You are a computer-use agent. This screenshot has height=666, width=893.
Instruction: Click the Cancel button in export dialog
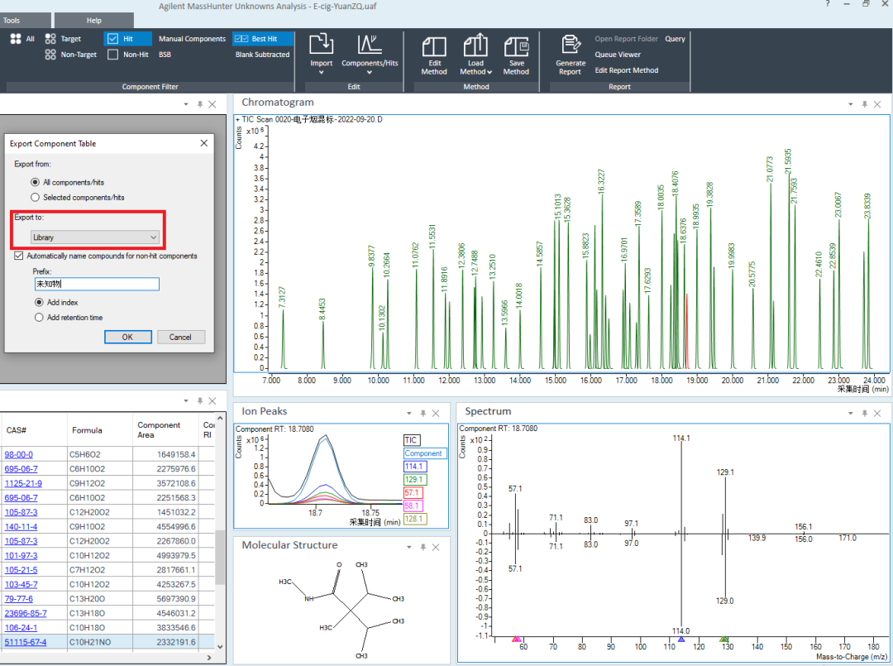180,337
